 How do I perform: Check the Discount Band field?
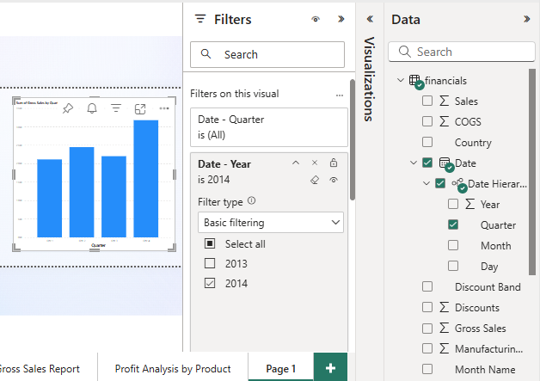point(427,286)
